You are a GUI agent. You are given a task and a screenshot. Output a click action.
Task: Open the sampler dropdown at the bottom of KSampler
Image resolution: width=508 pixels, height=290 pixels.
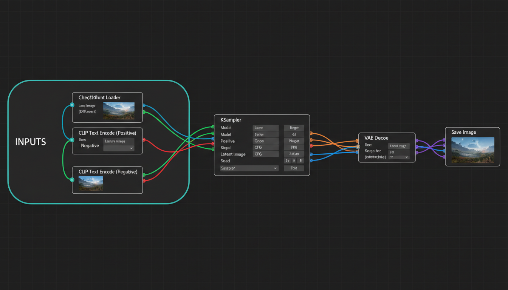pos(249,168)
